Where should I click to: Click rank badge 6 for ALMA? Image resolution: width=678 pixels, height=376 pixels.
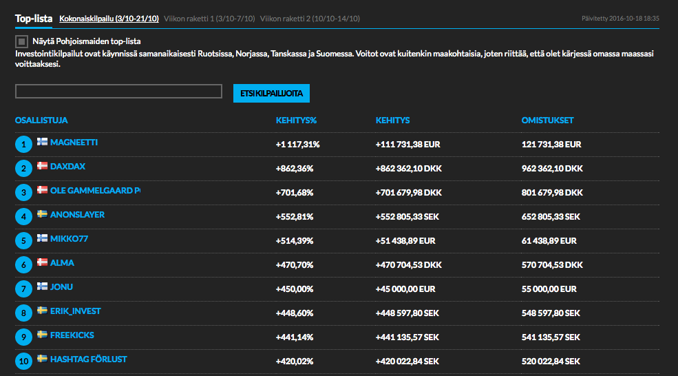pyautogui.click(x=24, y=265)
